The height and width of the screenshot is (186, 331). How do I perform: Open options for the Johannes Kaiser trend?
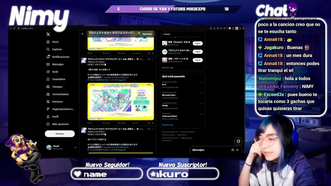coord(201,114)
